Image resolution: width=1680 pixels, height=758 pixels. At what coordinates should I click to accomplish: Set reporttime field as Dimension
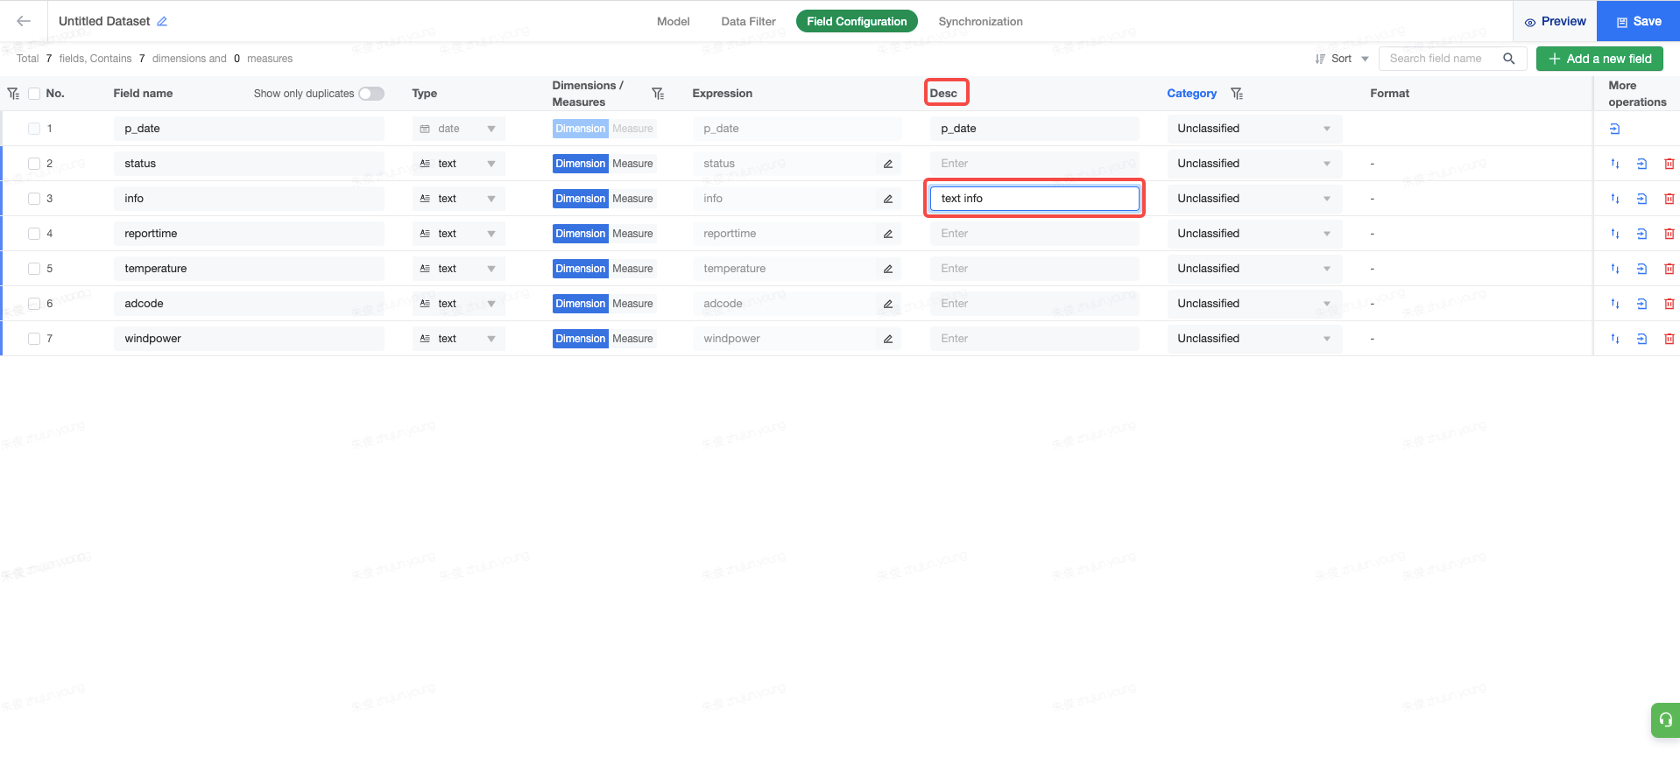coord(580,234)
